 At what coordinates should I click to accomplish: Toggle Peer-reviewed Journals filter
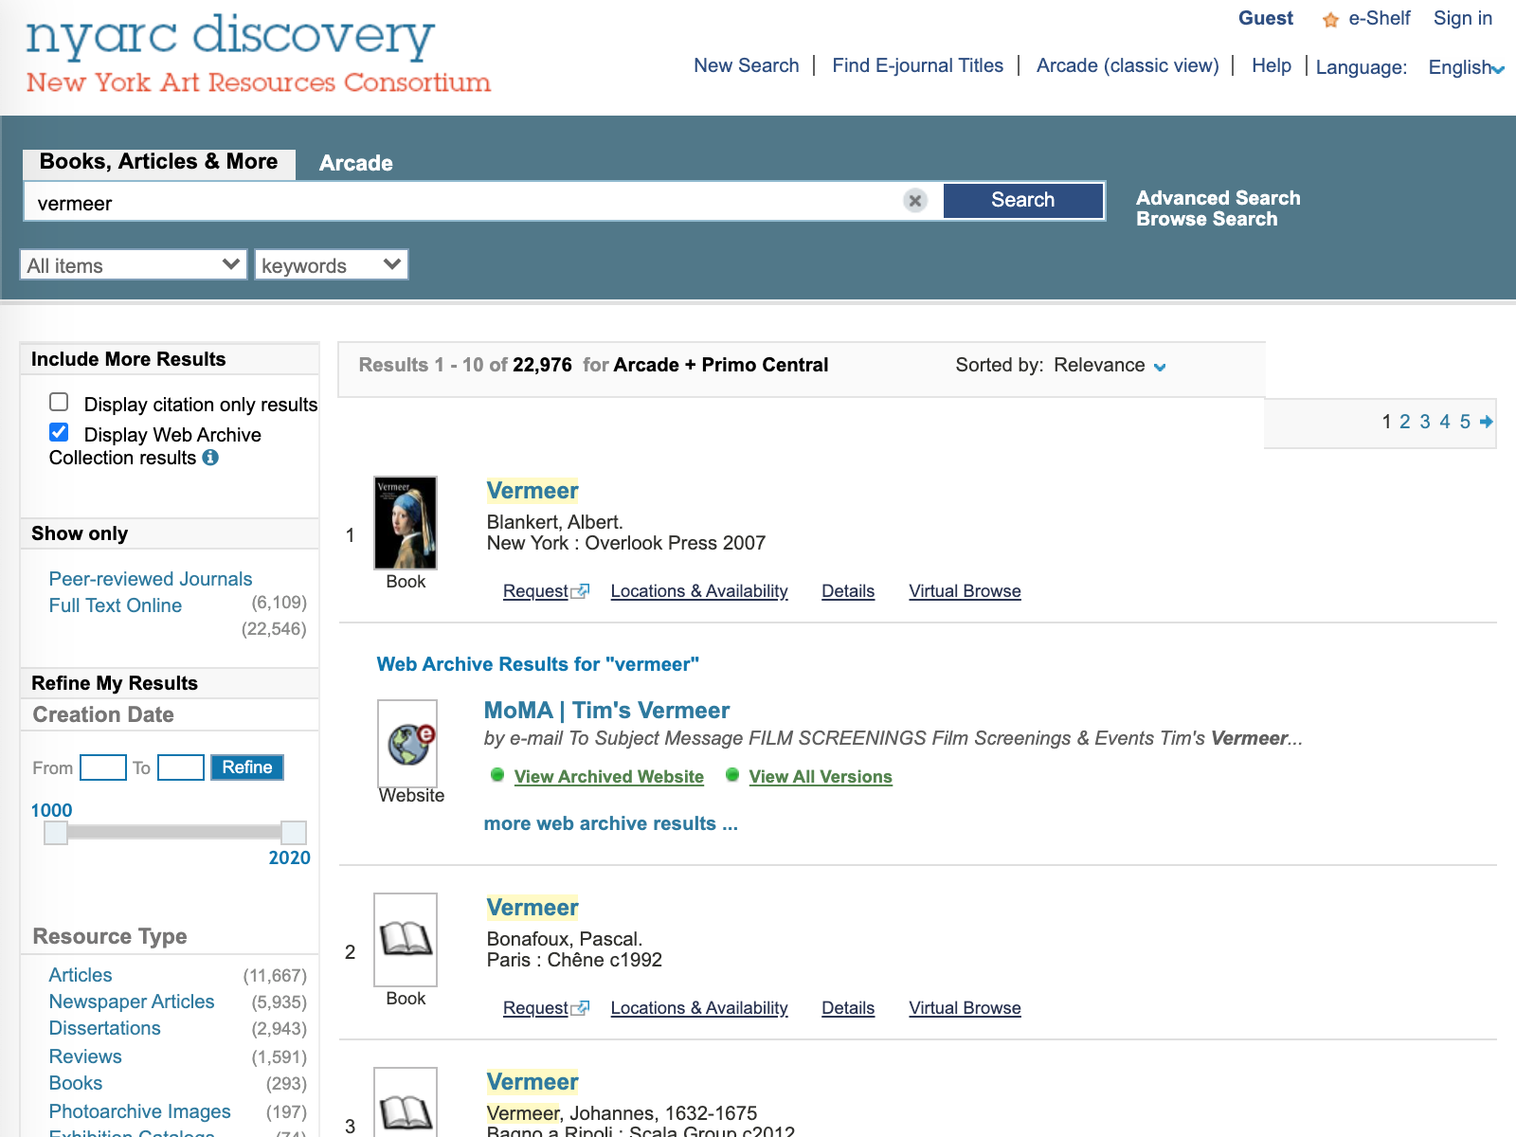click(x=150, y=578)
